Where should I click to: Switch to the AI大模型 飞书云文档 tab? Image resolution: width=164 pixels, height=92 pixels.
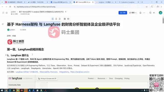tap(37, 2)
